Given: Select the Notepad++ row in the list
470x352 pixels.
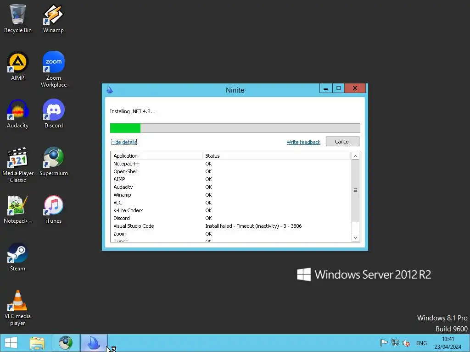Looking at the screenshot, I should (x=231, y=164).
